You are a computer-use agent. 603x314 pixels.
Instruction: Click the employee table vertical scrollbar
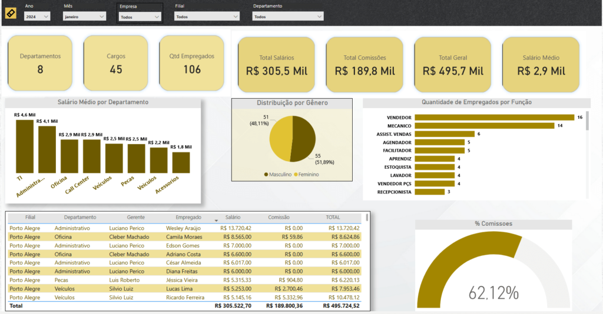(367, 217)
